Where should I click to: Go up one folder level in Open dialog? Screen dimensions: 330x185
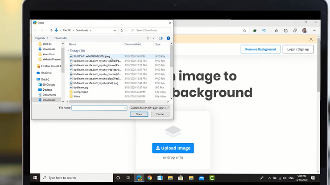51,30
